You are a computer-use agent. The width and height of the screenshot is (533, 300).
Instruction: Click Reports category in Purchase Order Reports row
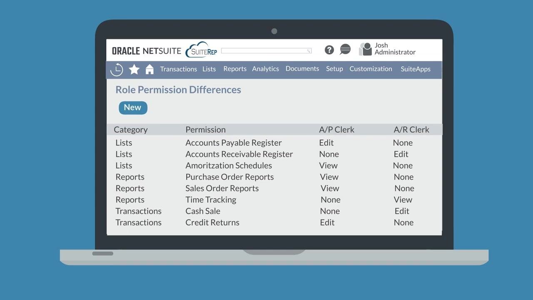pyautogui.click(x=130, y=177)
